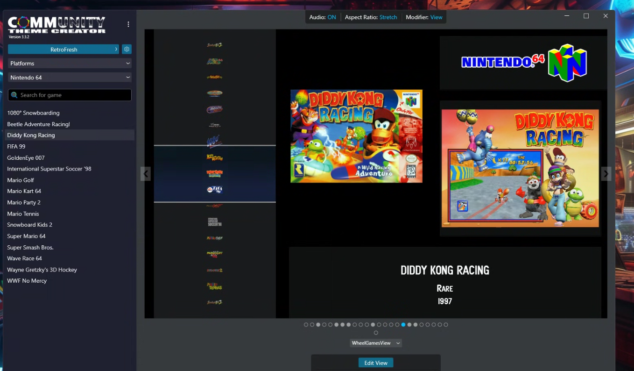
Task: Click the Diddy Kong Racing wheel logo
Action: (215, 173)
